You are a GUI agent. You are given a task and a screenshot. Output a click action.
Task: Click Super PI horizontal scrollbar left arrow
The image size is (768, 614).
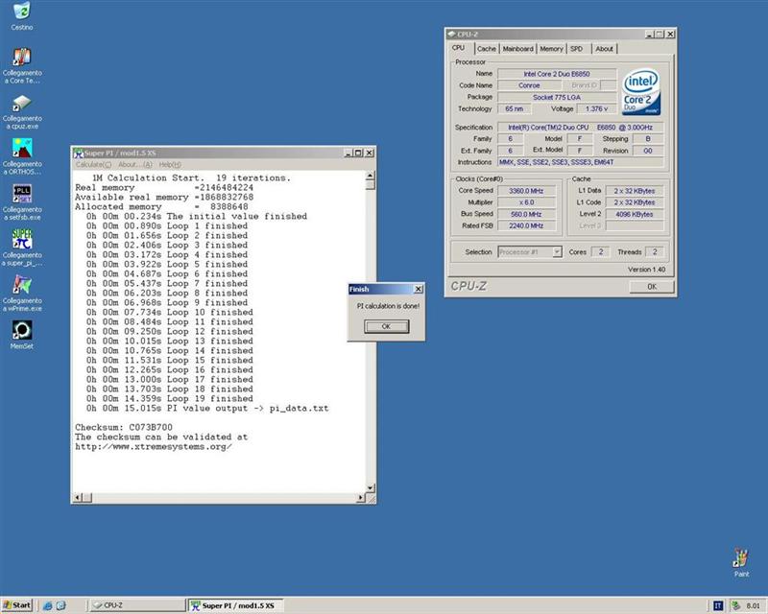(x=78, y=498)
